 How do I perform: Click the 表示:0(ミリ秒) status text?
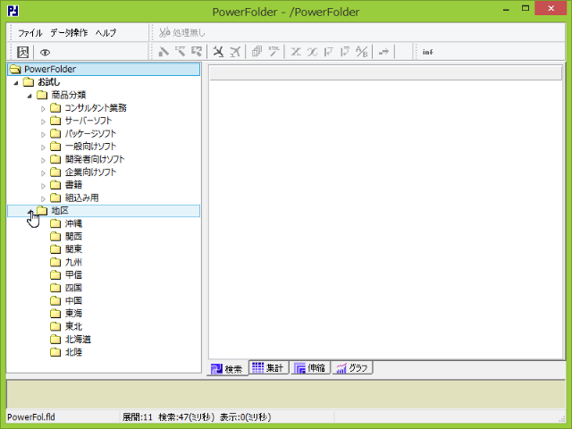(245, 417)
